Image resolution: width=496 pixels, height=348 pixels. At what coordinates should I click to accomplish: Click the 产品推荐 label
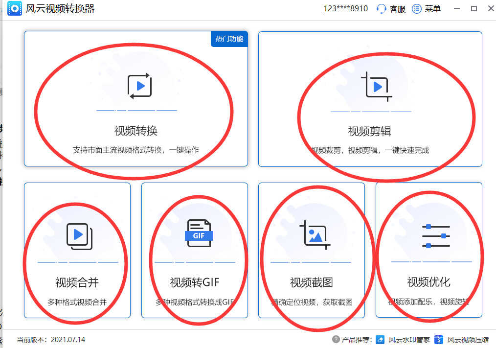(x=357, y=340)
